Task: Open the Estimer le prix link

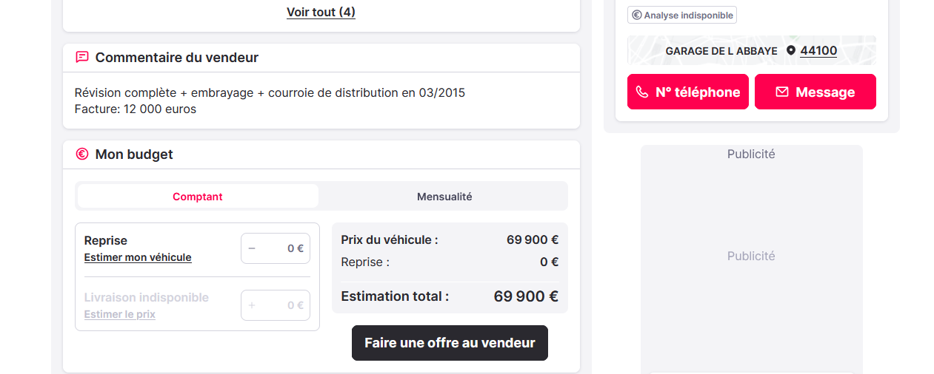Action: (120, 314)
